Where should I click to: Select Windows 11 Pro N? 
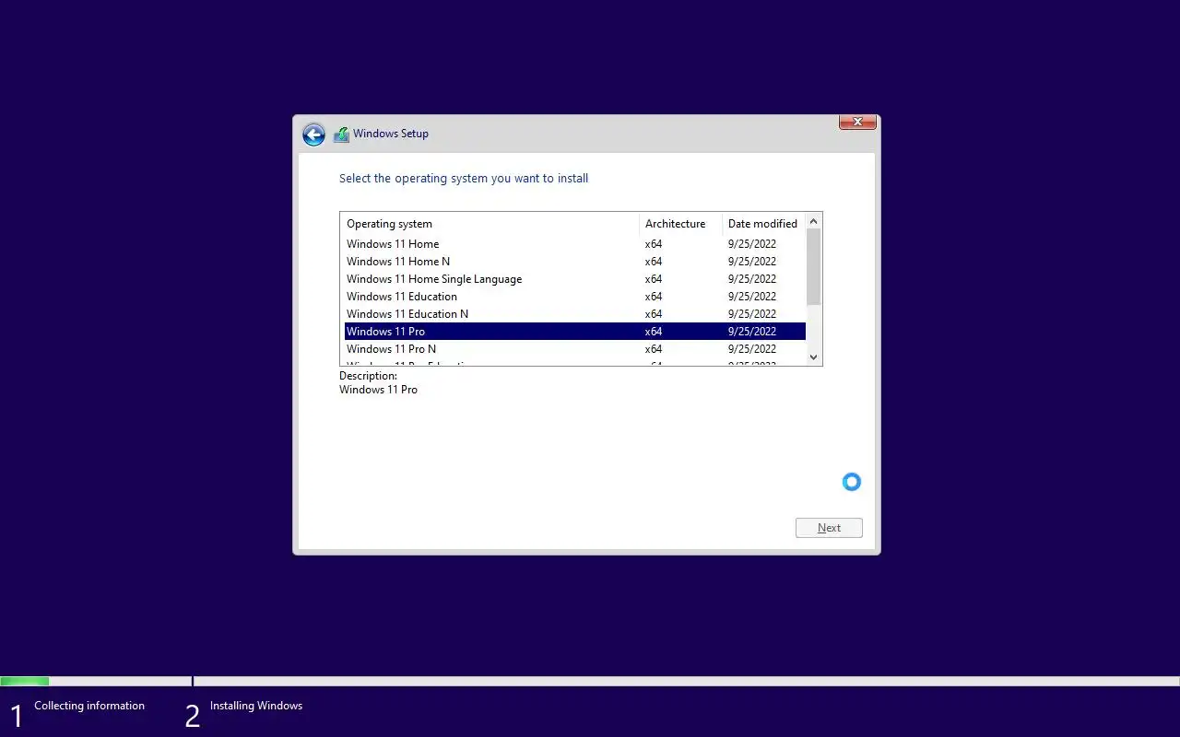point(574,349)
